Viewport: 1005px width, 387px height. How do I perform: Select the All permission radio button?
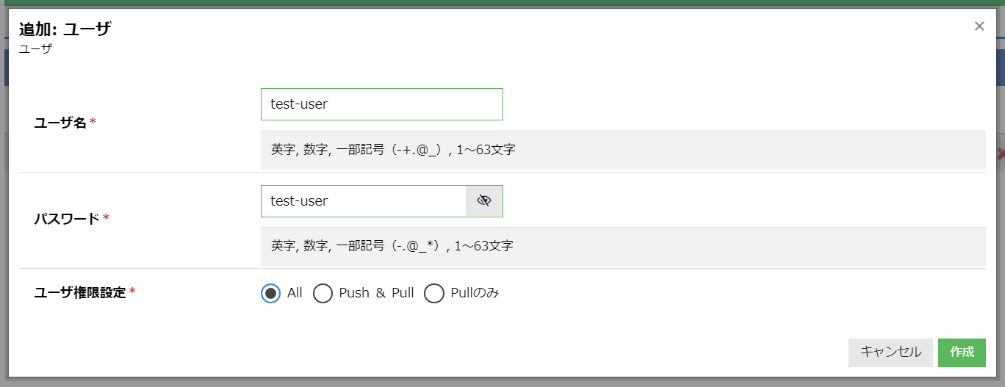coord(271,294)
